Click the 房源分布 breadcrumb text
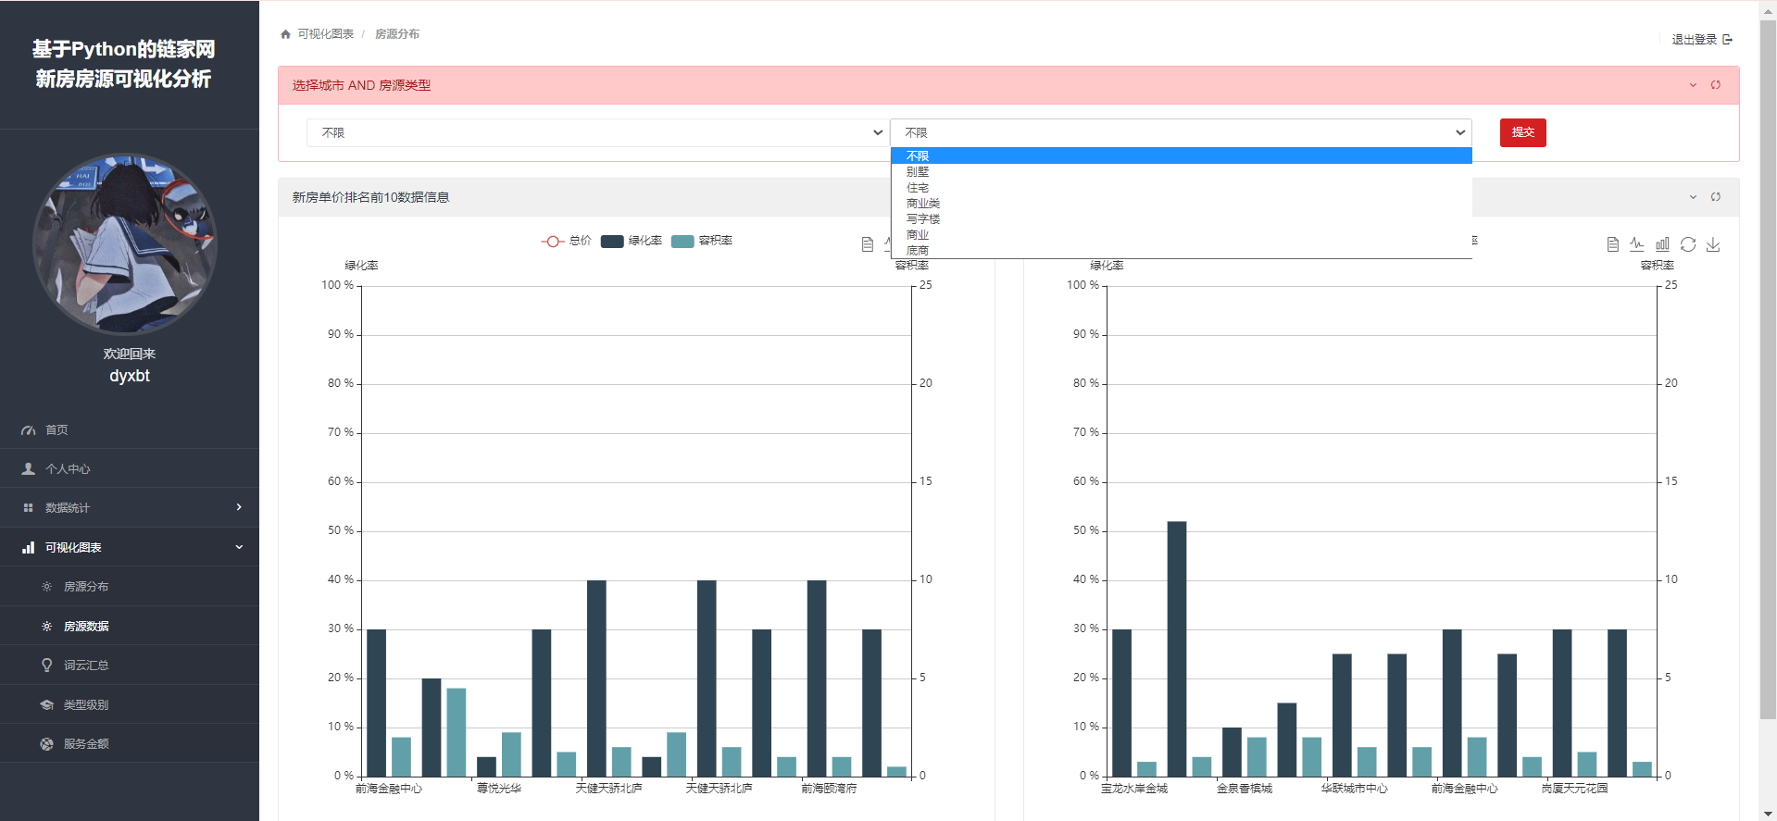 tap(397, 34)
